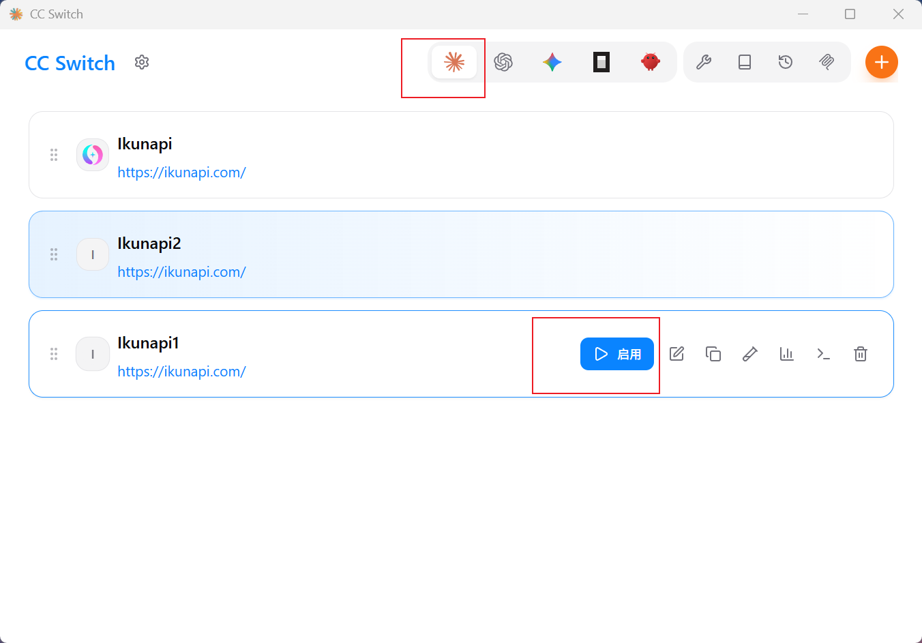
Task: Click the drag handle of Ikunapi card
Action: pos(54,155)
